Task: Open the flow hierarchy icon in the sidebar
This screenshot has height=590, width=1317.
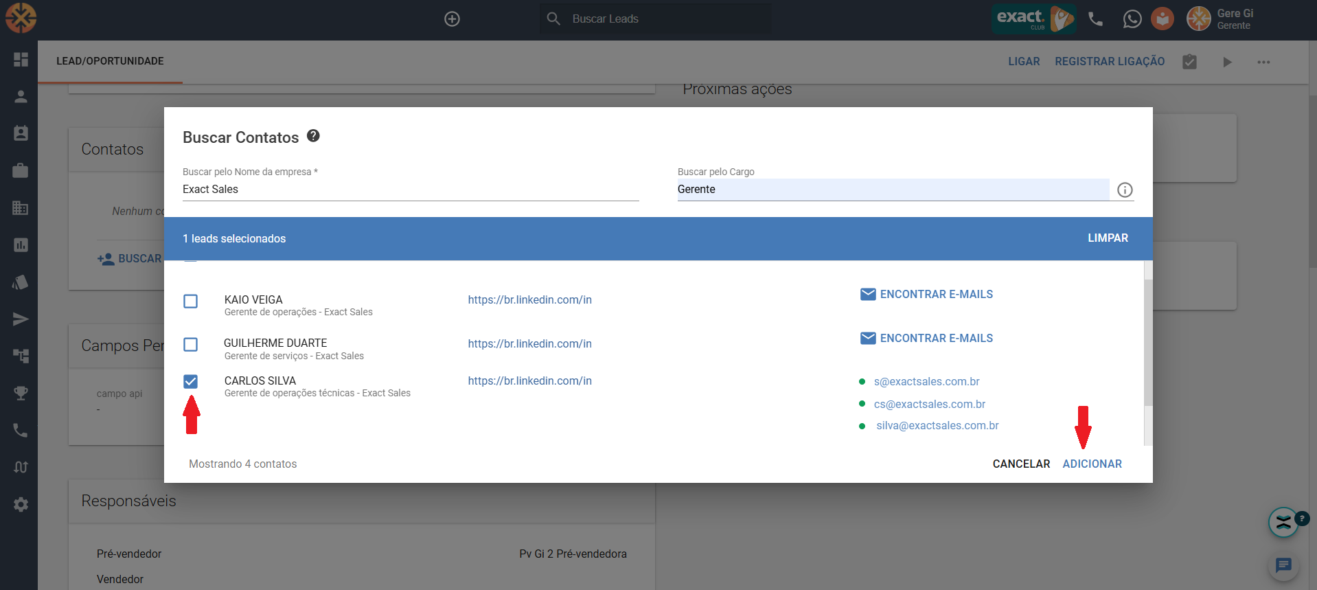Action: 21,356
